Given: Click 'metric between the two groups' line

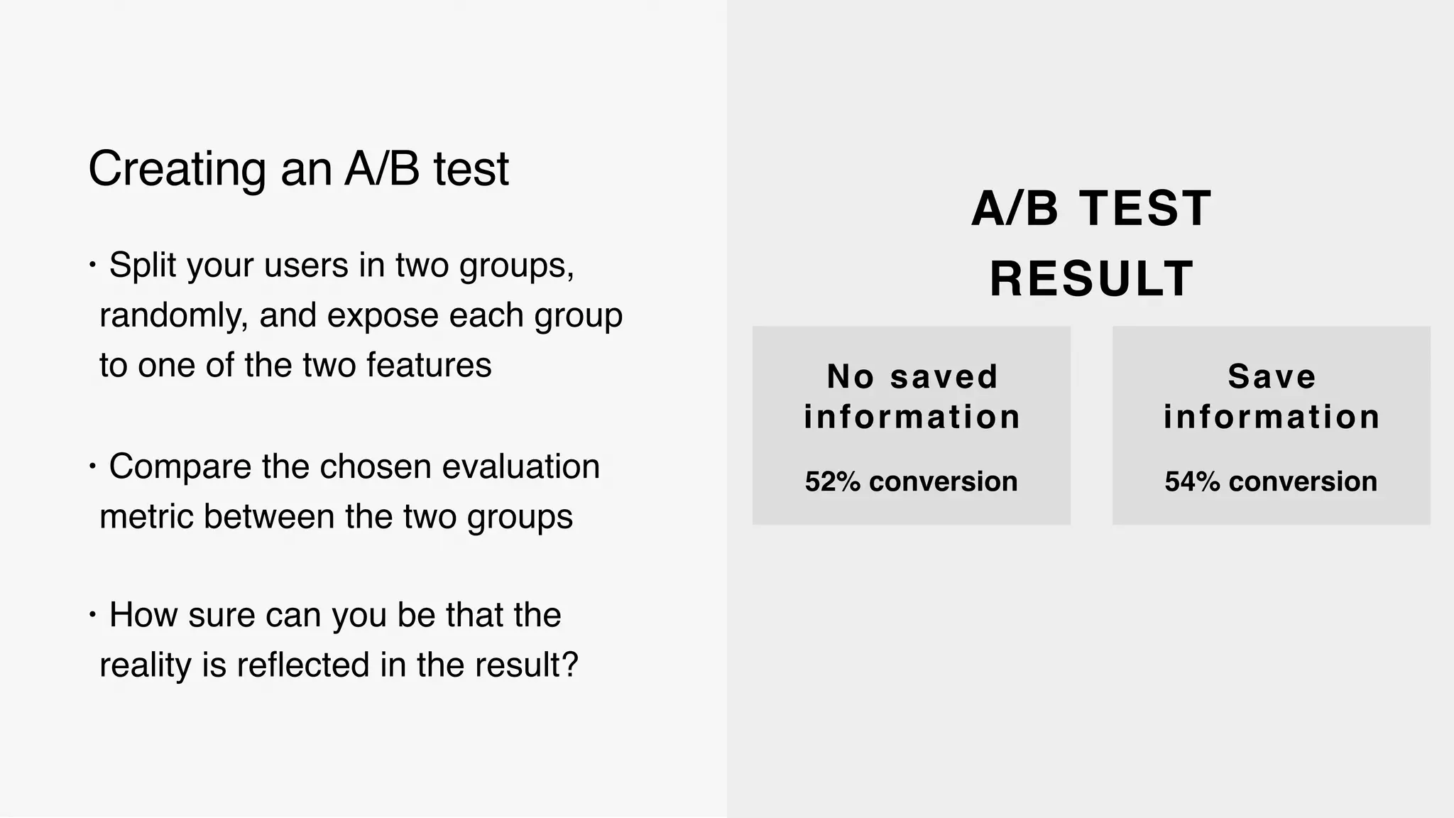Looking at the screenshot, I should tap(336, 516).
